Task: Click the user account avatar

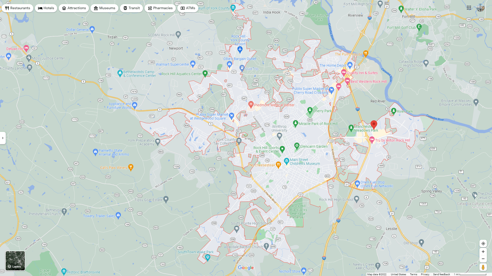Action: [480, 8]
